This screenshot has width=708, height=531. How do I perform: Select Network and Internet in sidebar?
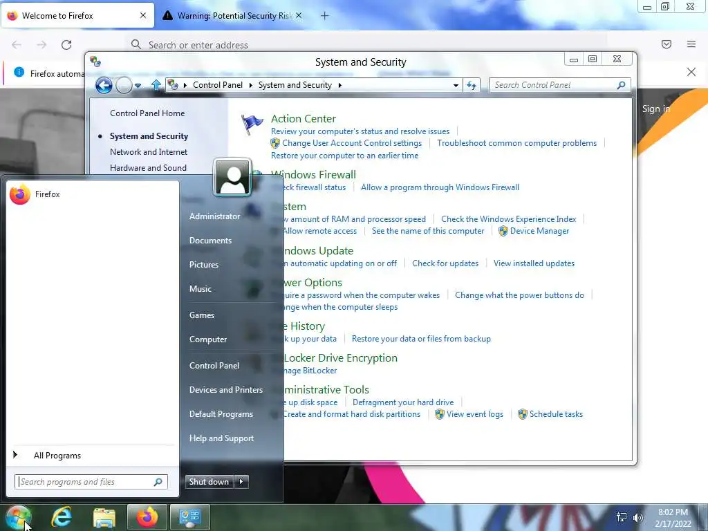(149, 152)
